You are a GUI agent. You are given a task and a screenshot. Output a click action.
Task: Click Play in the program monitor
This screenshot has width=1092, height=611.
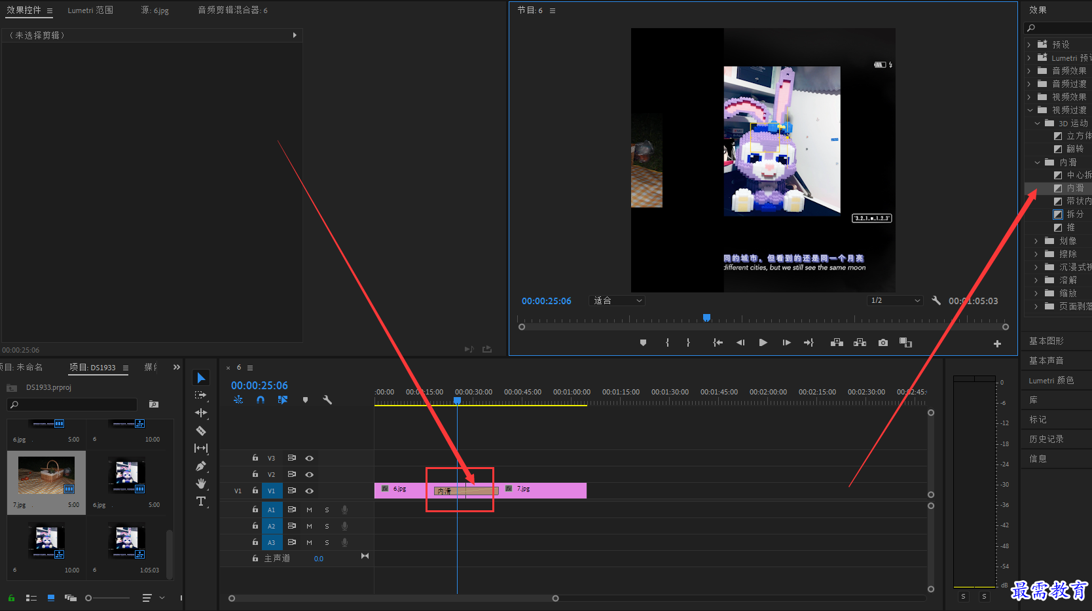click(x=763, y=343)
